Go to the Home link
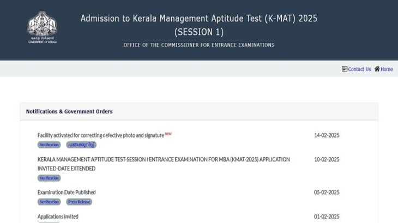Viewport: 398px width, 223px height. point(387,69)
